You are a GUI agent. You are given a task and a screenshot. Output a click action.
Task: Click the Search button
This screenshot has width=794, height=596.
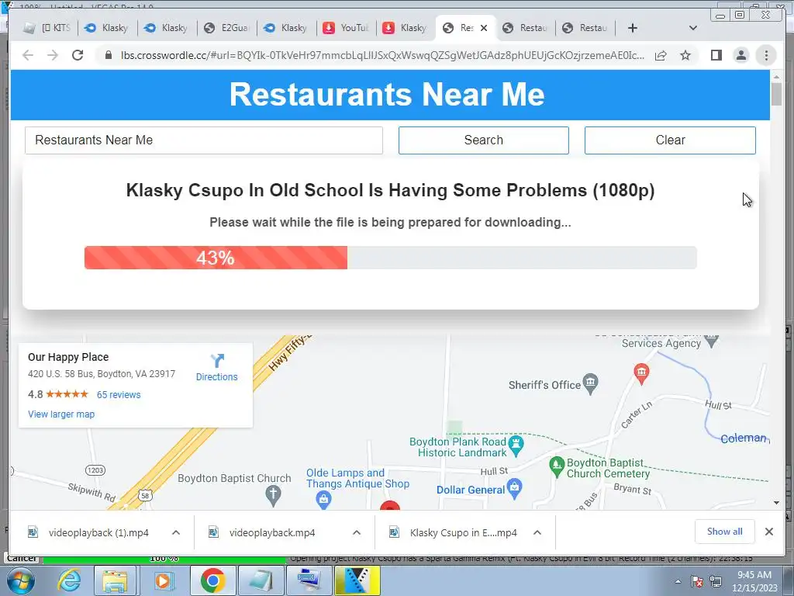(484, 140)
